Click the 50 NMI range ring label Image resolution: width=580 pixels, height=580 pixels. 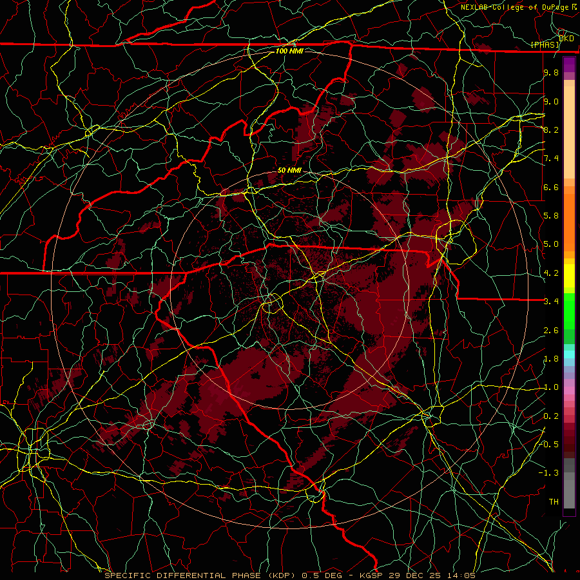pyautogui.click(x=289, y=171)
